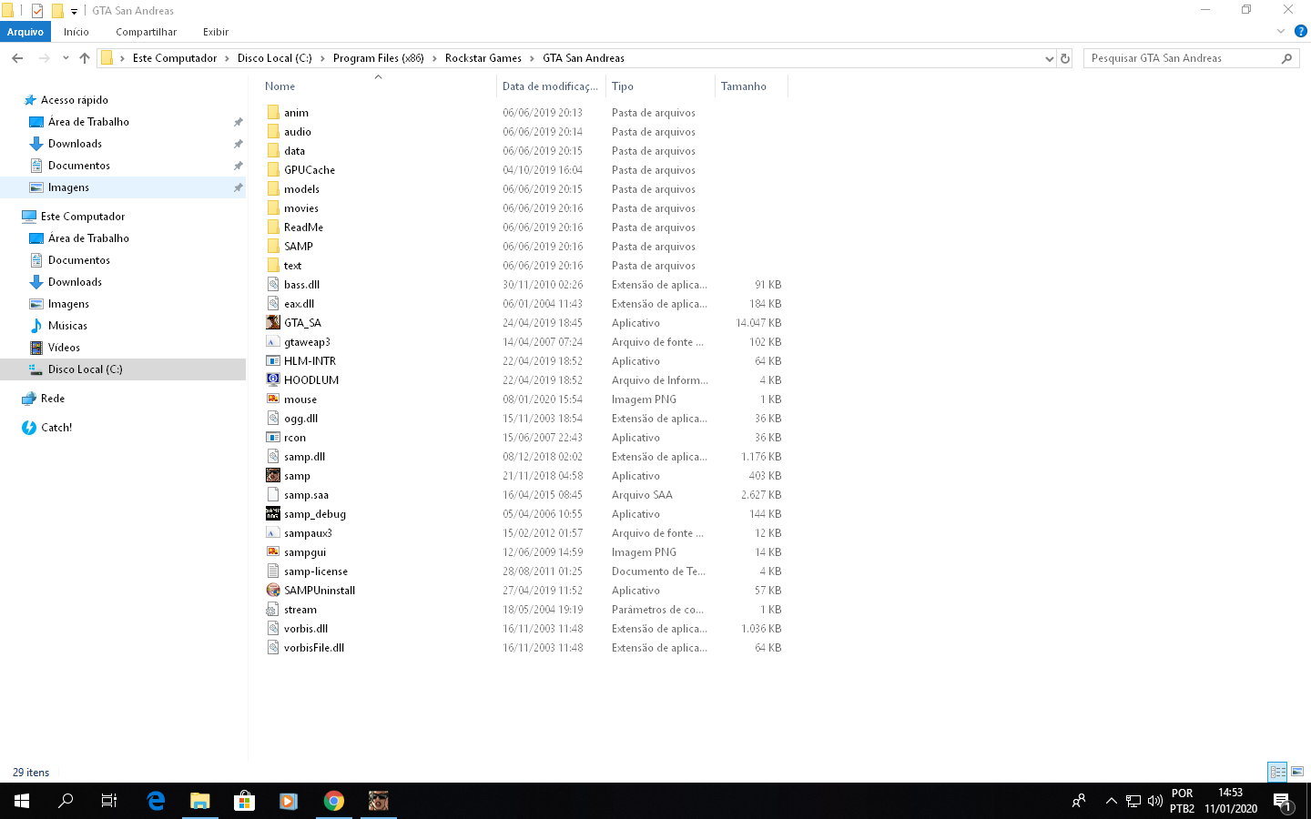Open the GTA_SA application icon
This screenshot has width=1311, height=819.
(273, 323)
